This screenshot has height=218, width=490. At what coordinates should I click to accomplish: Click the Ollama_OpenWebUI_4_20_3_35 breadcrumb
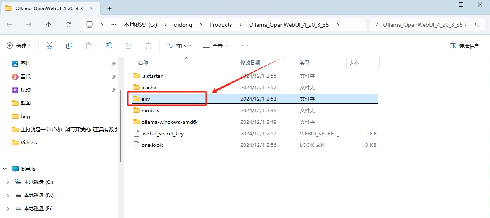(x=289, y=25)
